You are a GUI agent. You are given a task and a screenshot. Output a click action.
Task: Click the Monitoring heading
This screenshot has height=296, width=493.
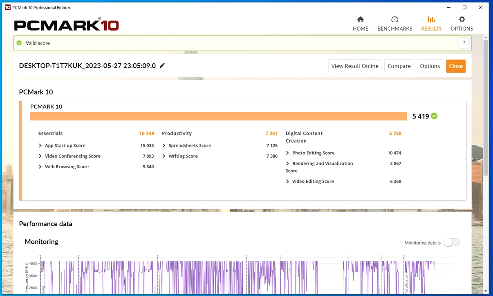tap(41, 242)
